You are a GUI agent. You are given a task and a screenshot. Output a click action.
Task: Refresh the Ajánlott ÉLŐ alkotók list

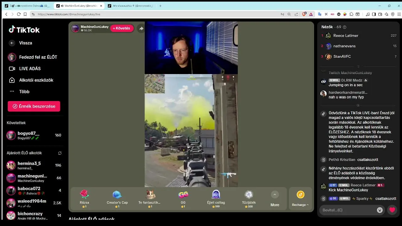60,153
